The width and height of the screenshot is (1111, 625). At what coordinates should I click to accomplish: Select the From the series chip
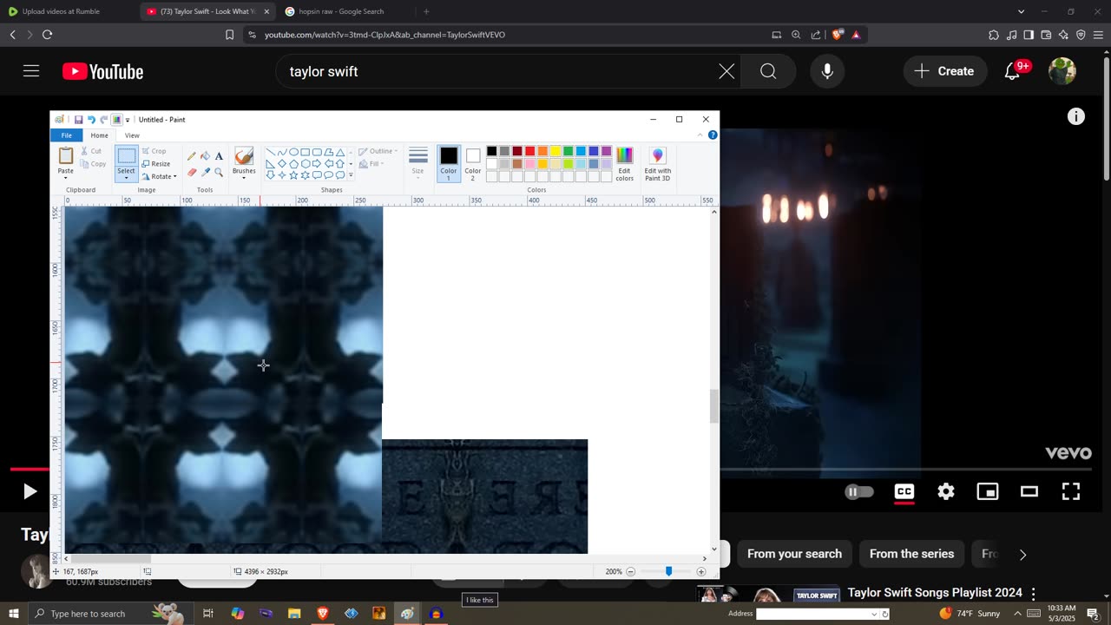click(911, 554)
